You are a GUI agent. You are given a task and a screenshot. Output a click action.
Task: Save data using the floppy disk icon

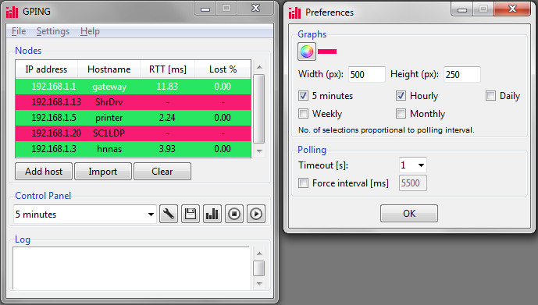click(x=191, y=214)
